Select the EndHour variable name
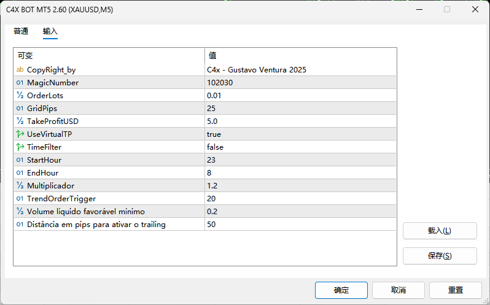 coord(43,172)
